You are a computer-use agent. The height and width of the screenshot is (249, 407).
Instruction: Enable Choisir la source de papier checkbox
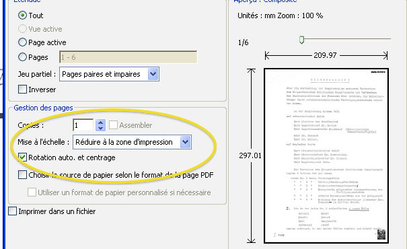pos(23,175)
